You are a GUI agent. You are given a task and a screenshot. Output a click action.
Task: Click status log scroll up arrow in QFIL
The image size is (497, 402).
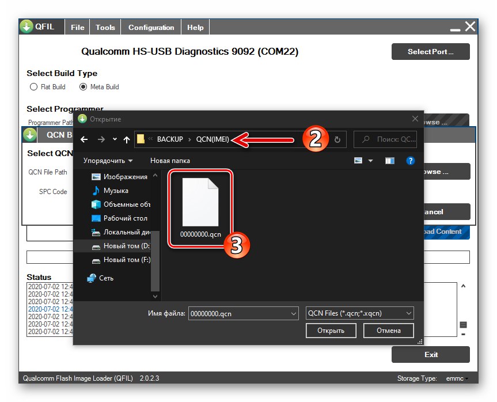click(463, 286)
